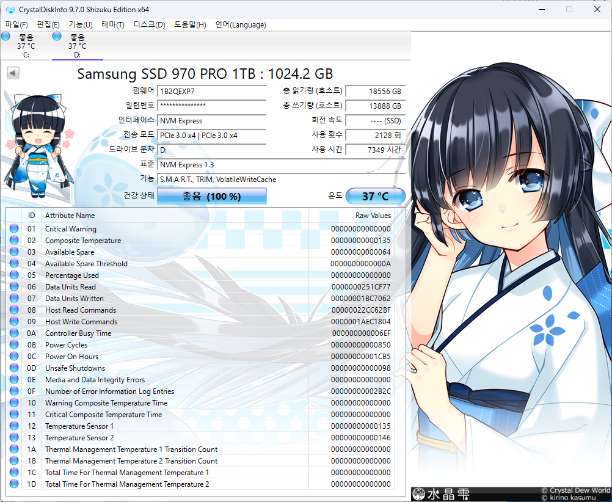
Task: Open the 파일(F) menu
Action: (x=16, y=24)
